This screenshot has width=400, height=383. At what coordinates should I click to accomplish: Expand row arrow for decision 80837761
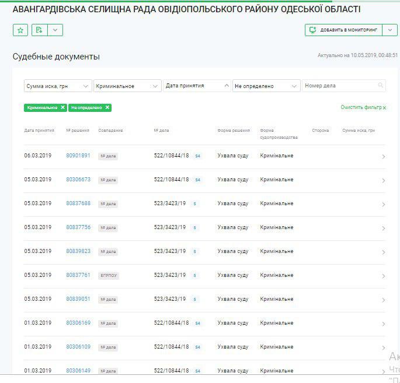pyautogui.click(x=383, y=276)
